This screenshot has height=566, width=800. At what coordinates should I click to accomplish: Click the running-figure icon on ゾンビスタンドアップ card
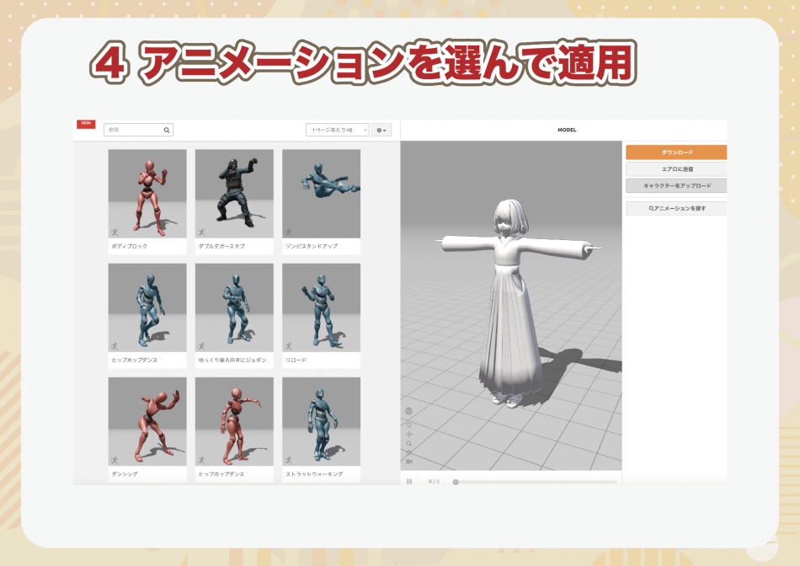tap(288, 232)
